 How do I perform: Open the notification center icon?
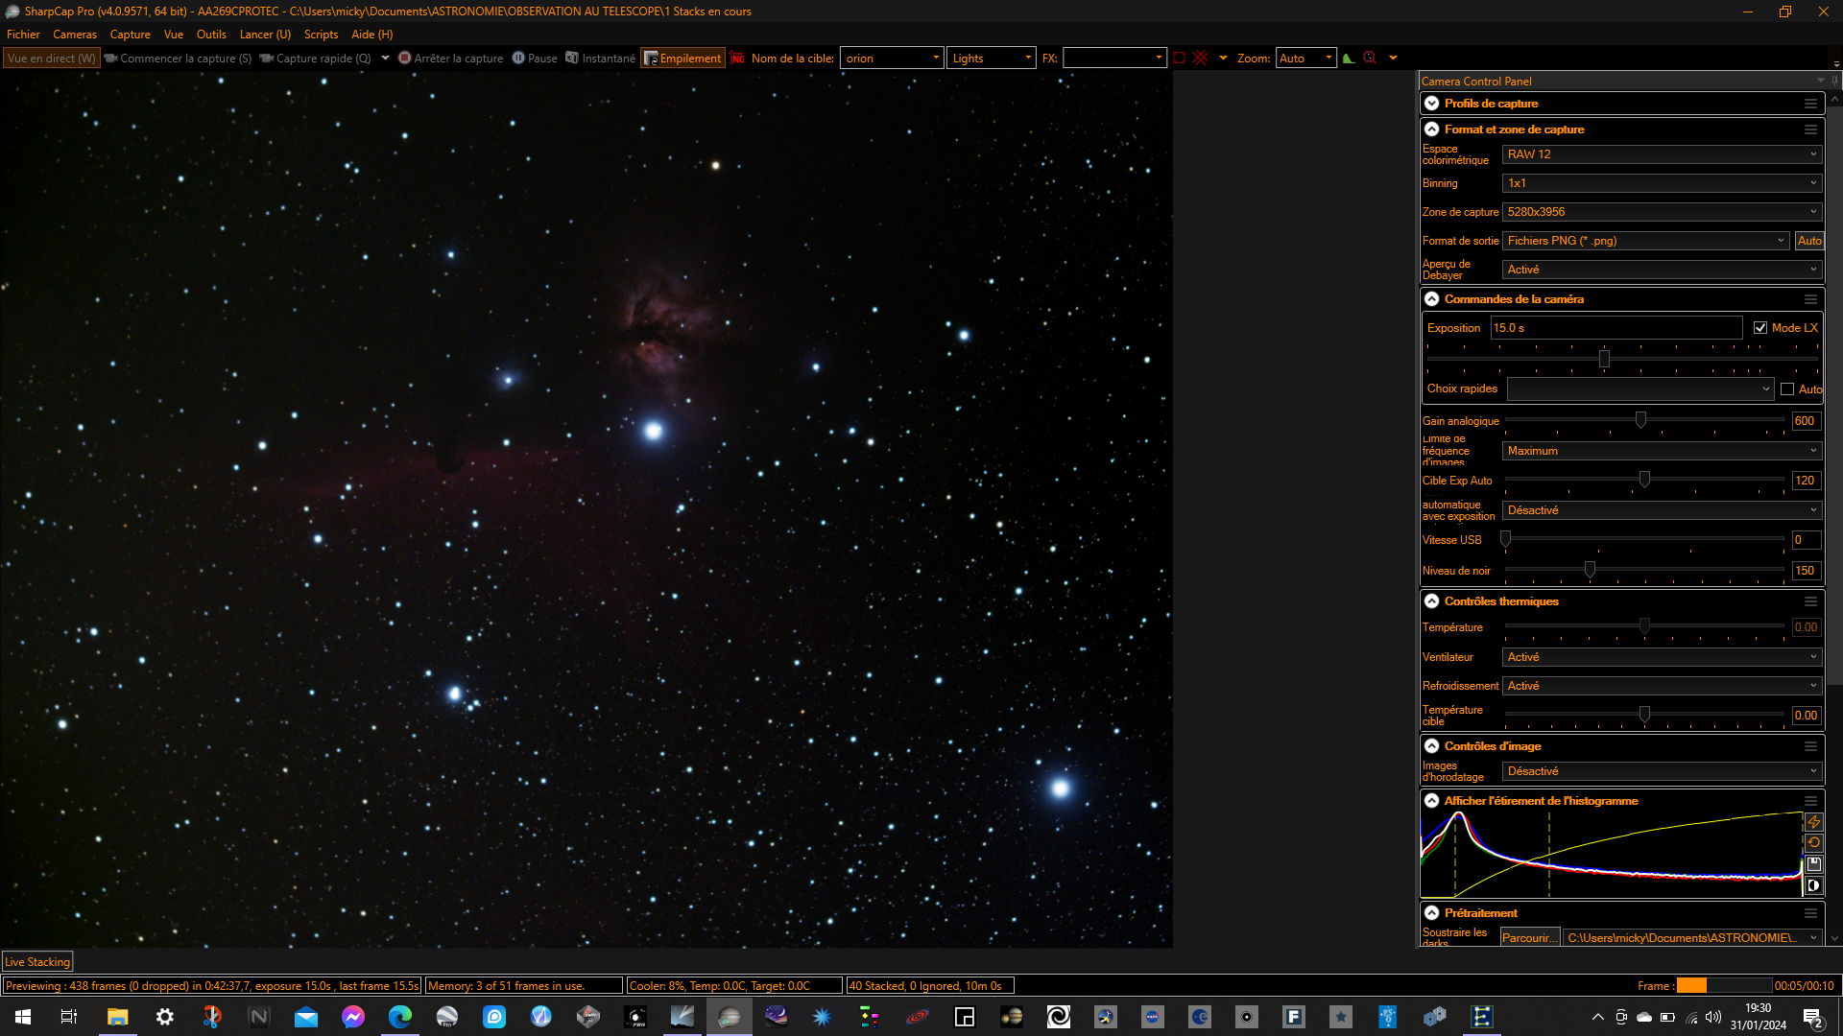pos(1813,1018)
